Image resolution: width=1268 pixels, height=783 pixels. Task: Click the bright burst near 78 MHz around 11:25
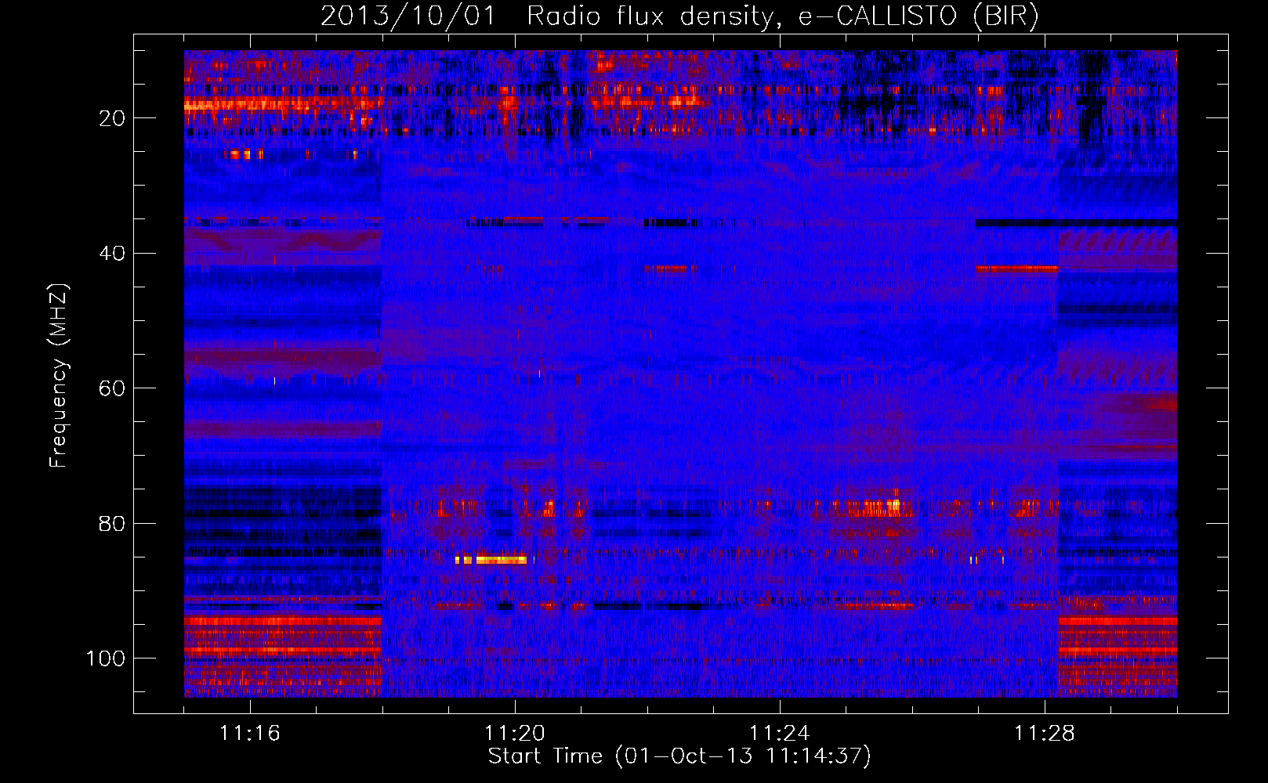click(x=874, y=507)
